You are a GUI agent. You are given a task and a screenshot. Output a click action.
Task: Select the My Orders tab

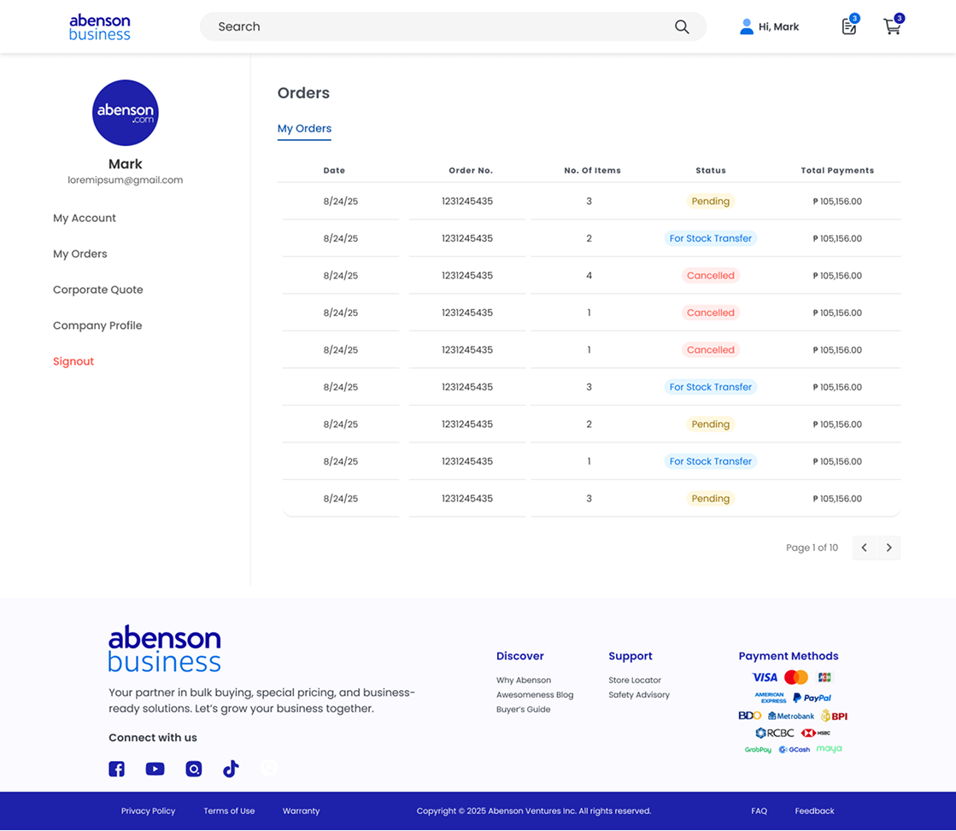coord(304,129)
